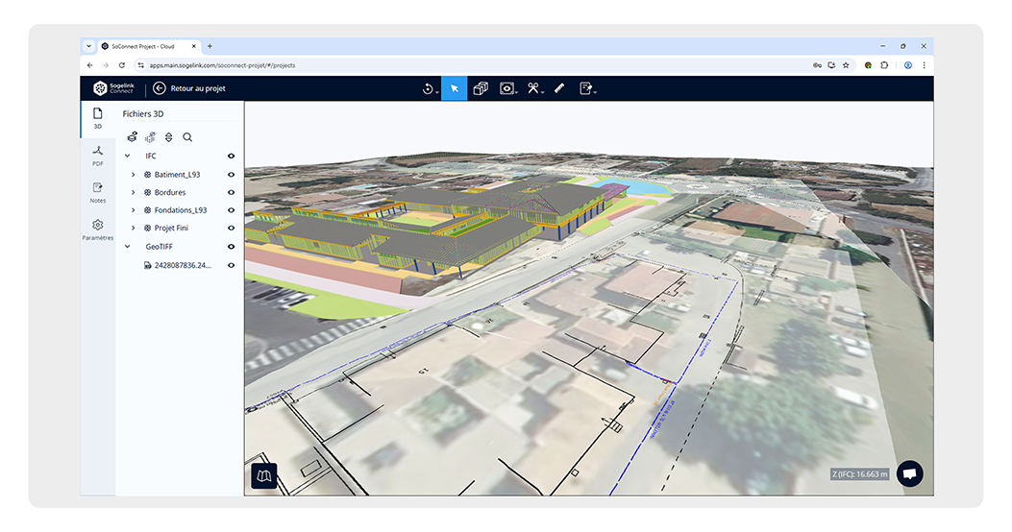Select the pointer selection tool
Viewport: 1012px width, 532px height.
(454, 88)
